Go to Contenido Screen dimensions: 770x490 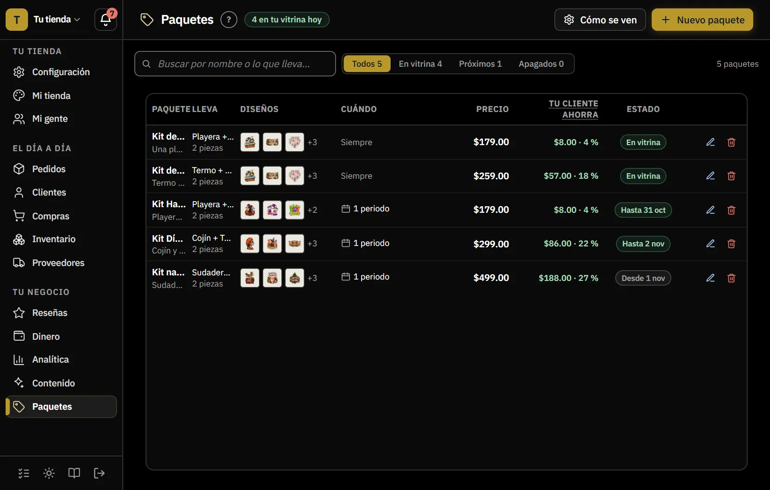pos(61,383)
